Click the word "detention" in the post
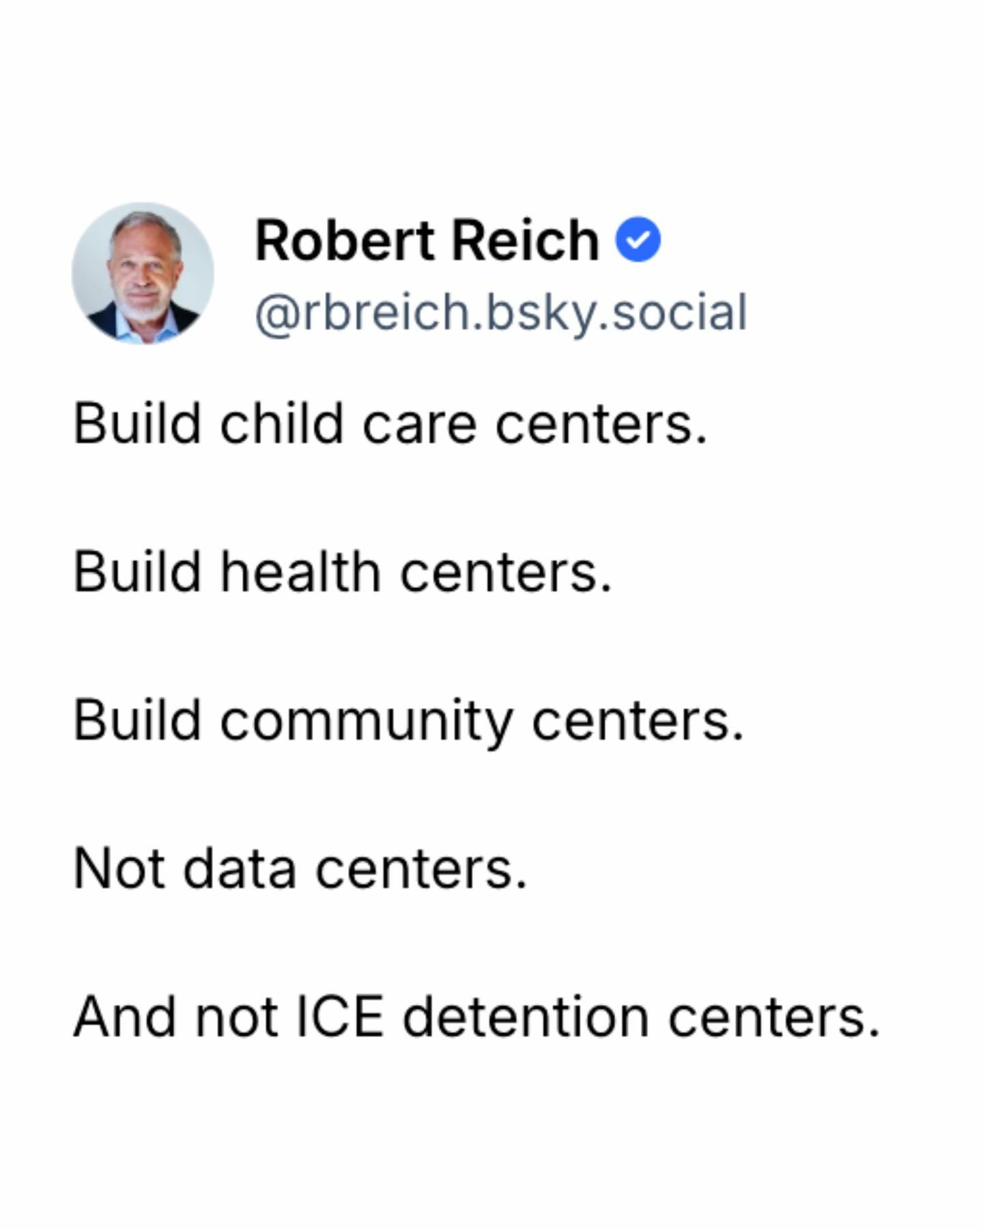 tap(526, 1017)
